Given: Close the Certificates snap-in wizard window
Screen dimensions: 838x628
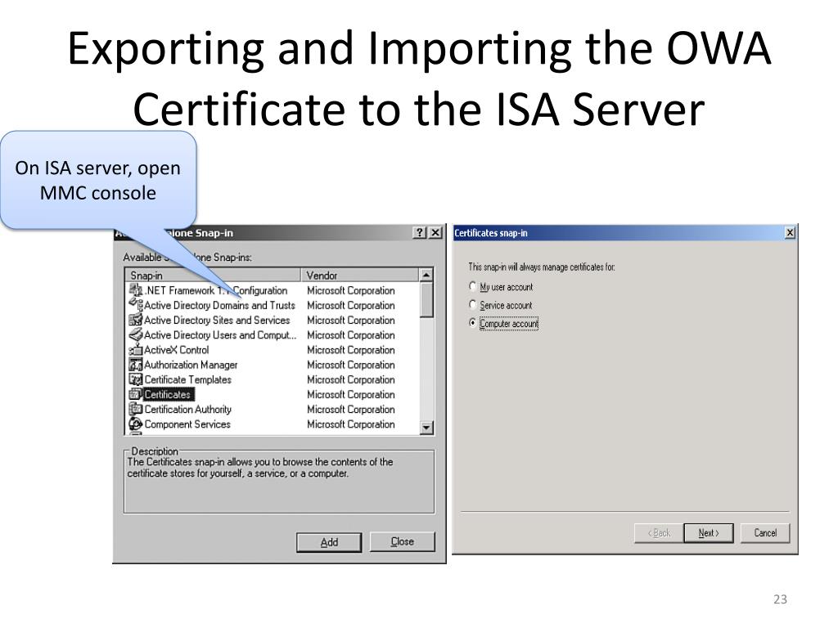Looking at the screenshot, I should point(790,233).
